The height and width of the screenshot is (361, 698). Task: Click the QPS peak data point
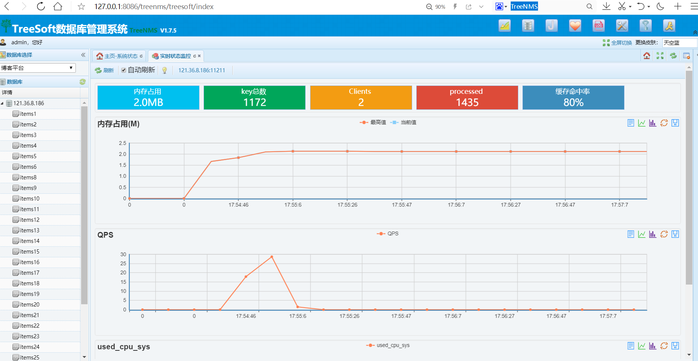click(x=272, y=257)
